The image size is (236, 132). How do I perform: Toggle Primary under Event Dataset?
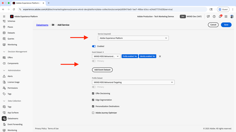(94, 61)
